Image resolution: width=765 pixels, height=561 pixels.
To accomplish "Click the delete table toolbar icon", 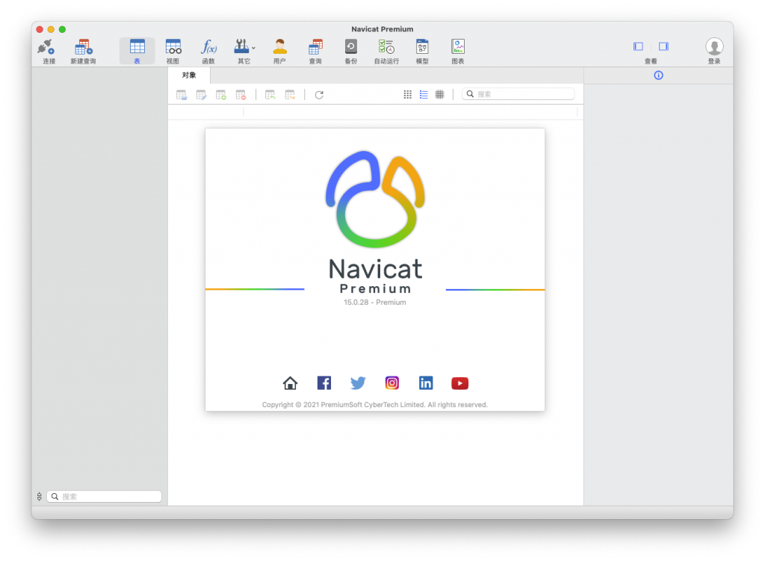I will point(241,95).
